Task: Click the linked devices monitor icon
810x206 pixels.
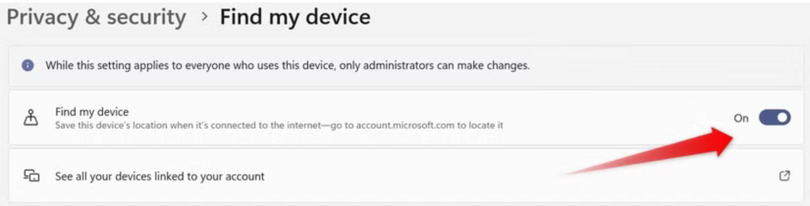Action: click(x=31, y=175)
